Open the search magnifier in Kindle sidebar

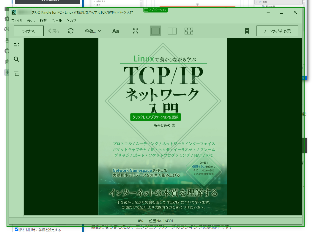[x=16, y=59]
